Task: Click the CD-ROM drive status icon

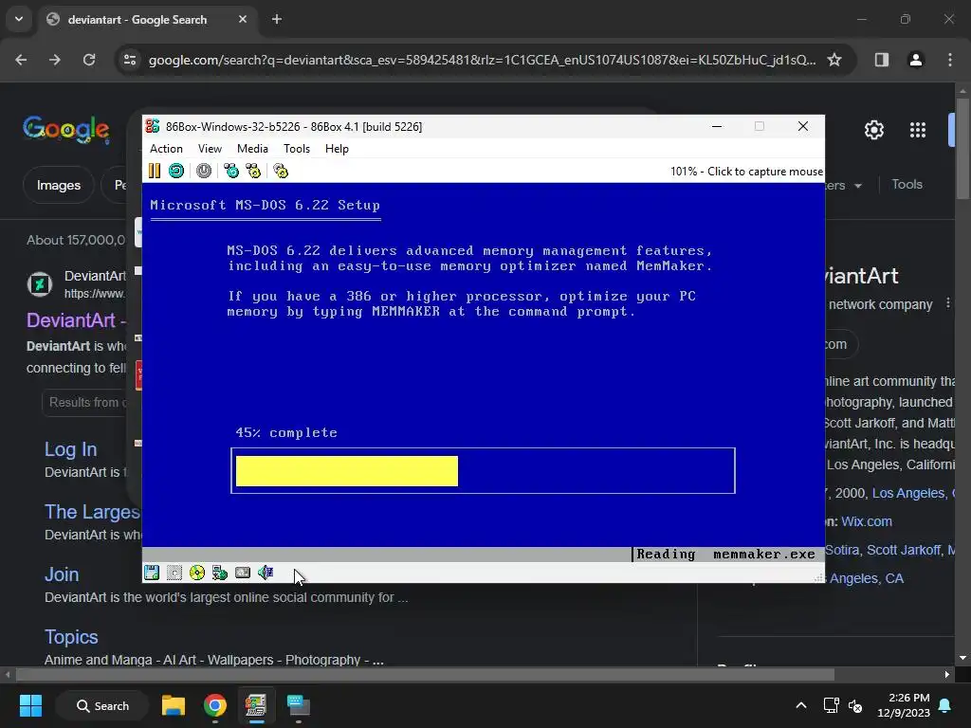Action: (x=197, y=573)
